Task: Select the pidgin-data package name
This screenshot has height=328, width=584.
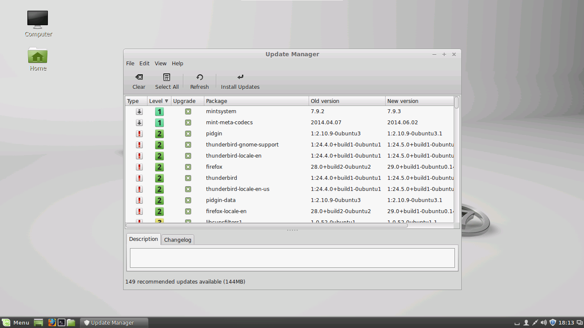Action: point(221,200)
